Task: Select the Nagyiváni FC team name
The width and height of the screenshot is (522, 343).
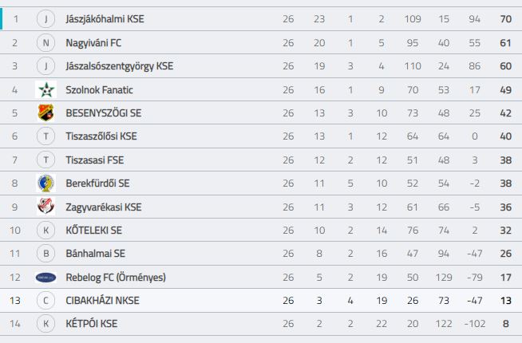Action: pos(93,42)
